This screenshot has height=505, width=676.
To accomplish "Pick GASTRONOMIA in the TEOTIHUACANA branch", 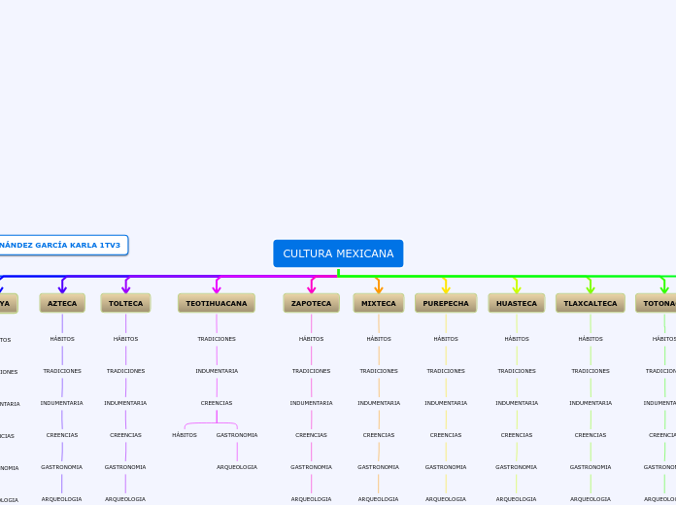I will pyautogui.click(x=237, y=435).
